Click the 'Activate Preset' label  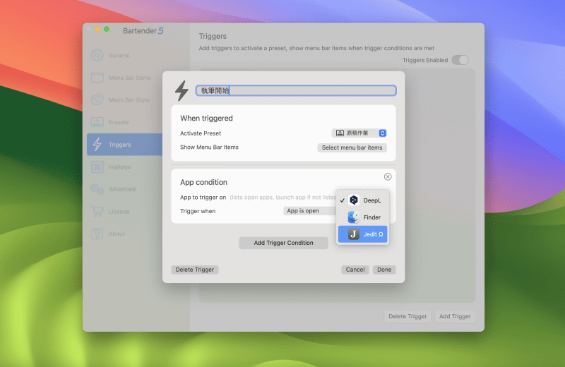[x=201, y=133]
